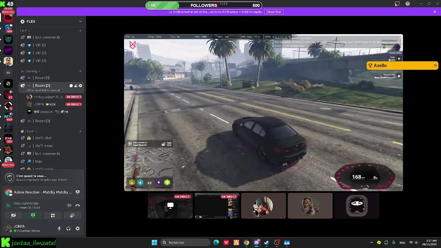The width and height of the screenshot is (441, 248).
Task: Open the server icon with 104 badge
Action: pyautogui.click(x=8, y=28)
